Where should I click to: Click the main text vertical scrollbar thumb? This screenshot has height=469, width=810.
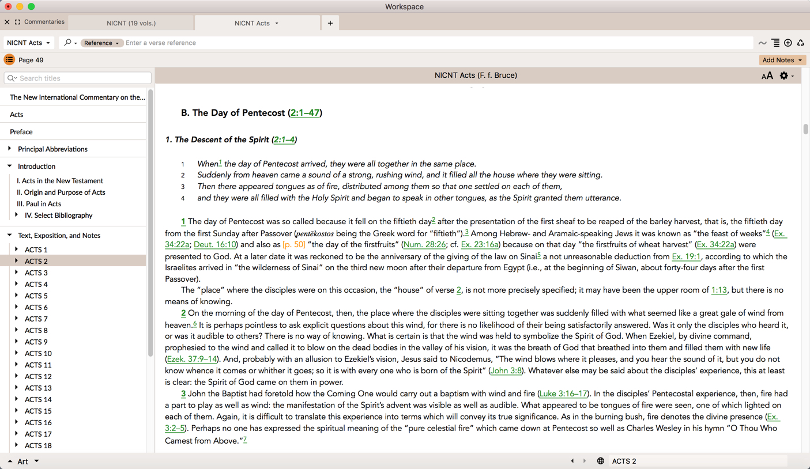(805, 129)
